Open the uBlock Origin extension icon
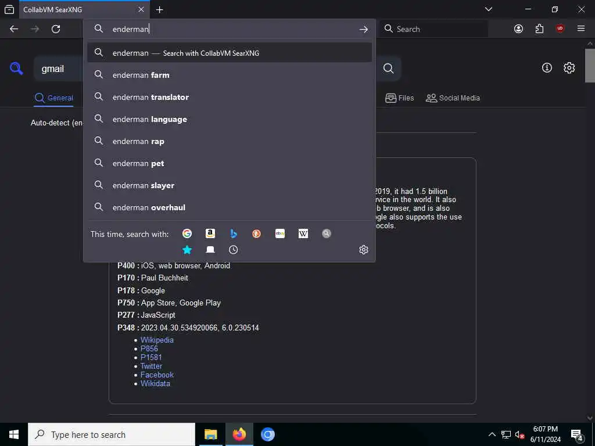Screen dimensions: 595x446 (560, 29)
